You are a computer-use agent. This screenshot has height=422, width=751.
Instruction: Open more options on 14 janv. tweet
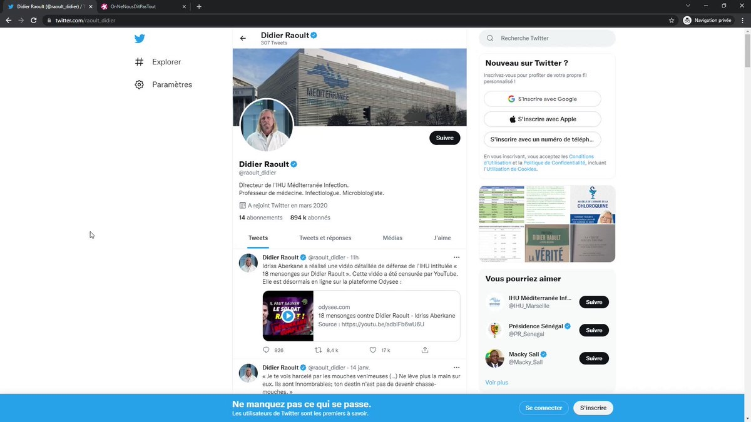pos(456,368)
